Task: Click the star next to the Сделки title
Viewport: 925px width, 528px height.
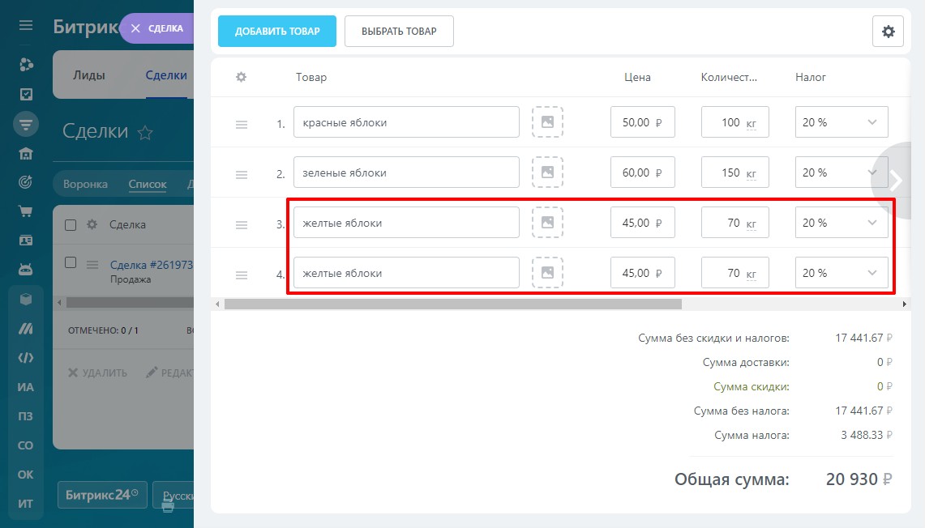Action: (145, 133)
